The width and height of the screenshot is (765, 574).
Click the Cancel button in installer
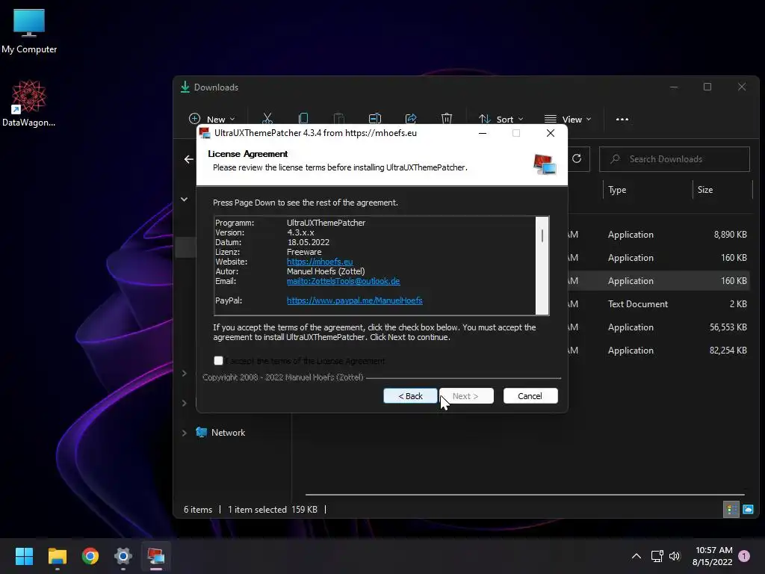coord(530,396)
